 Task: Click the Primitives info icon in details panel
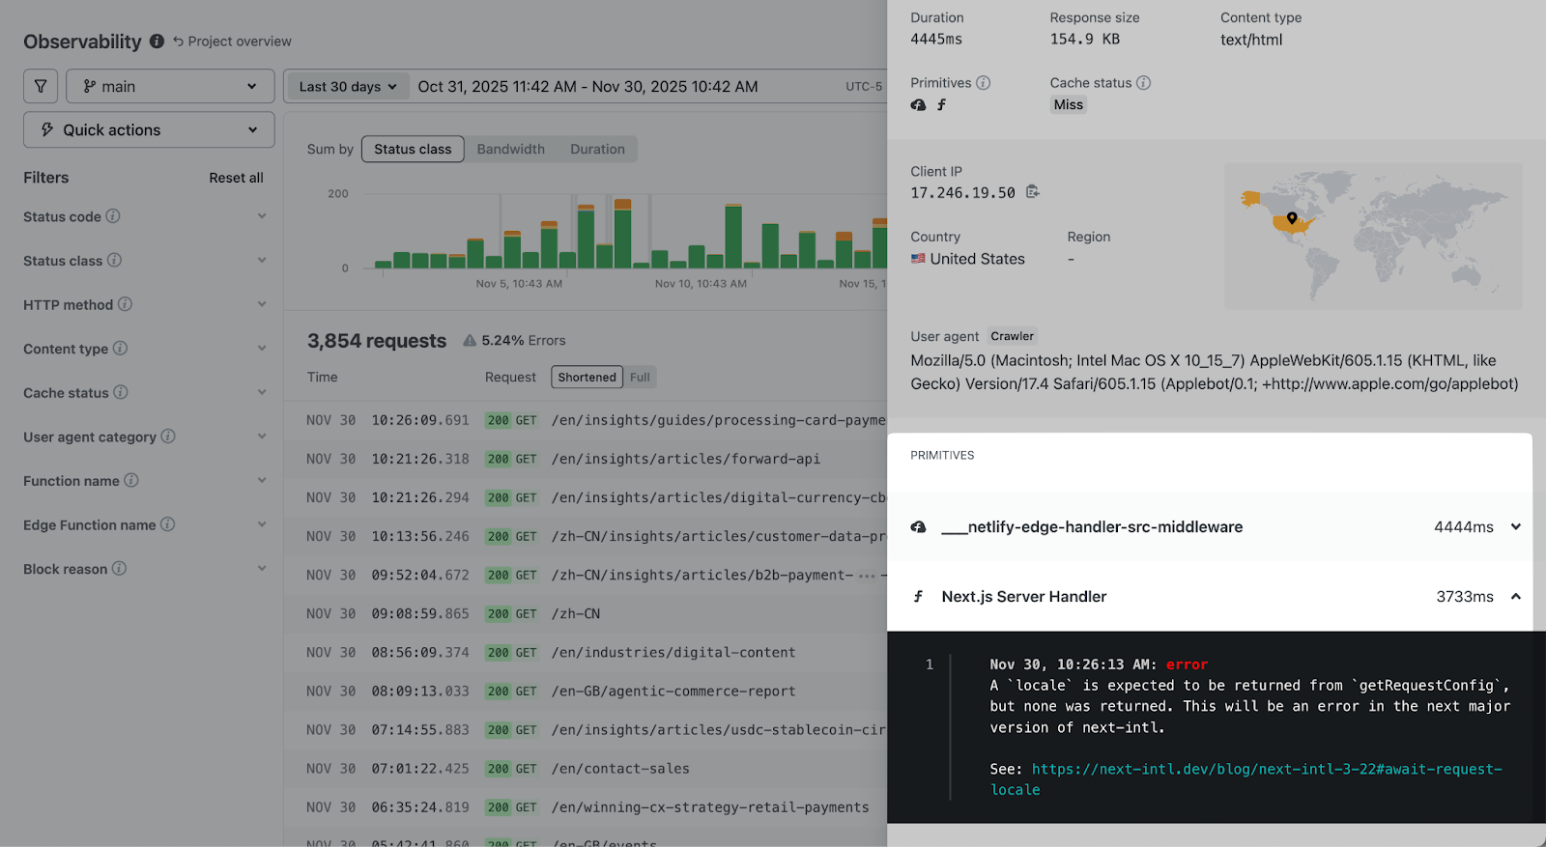point(983,83)
